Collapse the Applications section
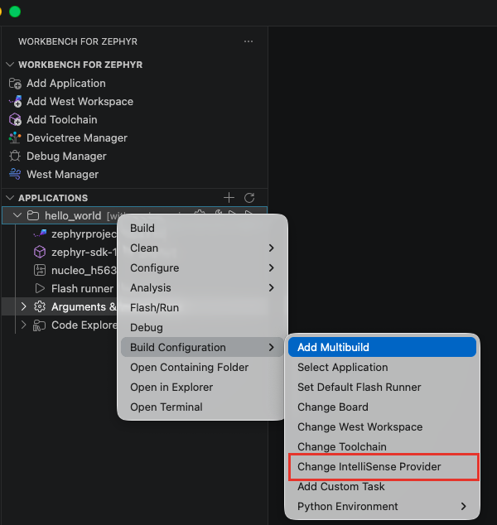 [x=10, y=198]
